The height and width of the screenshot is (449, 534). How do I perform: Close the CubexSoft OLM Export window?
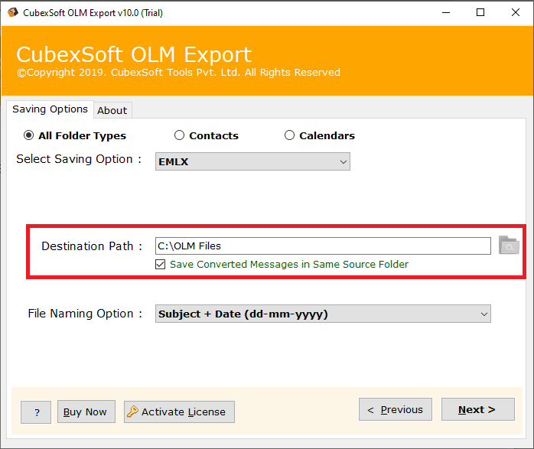coord(516,12)
